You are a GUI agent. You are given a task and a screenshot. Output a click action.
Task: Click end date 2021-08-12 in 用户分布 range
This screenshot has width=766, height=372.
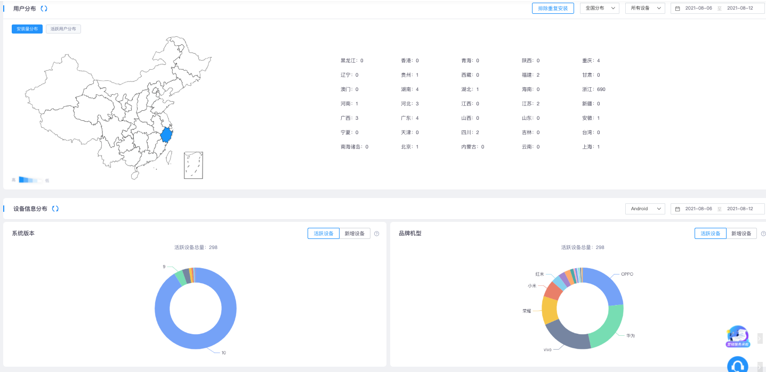(x=740, y=8)
